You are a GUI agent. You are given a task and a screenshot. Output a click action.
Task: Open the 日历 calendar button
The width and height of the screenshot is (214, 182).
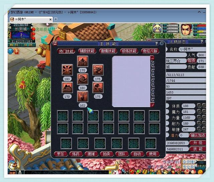tap(28, 45)
